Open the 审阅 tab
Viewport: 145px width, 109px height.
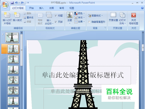click(62, 8)
